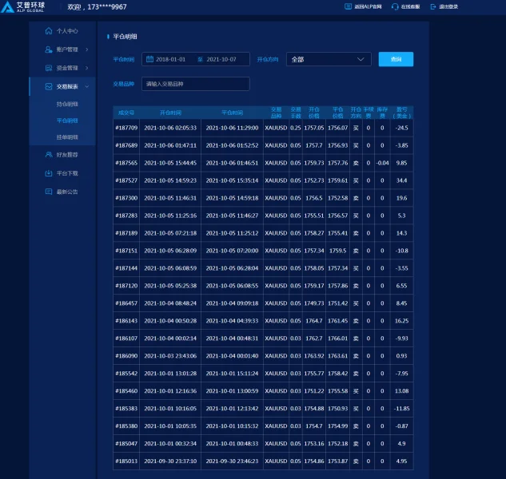Click the 账户管理 user icon
506x479 pixels.
point(49,49)
